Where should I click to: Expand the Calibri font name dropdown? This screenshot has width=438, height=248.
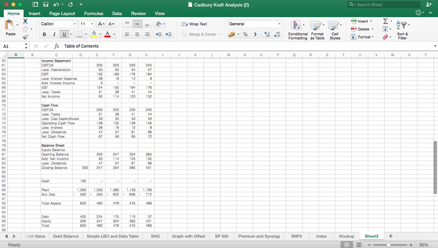[x=75, y=24]
